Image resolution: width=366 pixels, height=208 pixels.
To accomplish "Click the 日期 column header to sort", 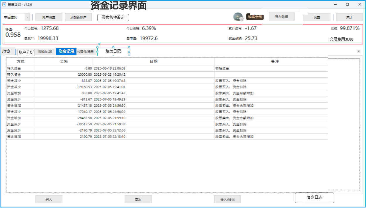I will click(x=153, y=61).
